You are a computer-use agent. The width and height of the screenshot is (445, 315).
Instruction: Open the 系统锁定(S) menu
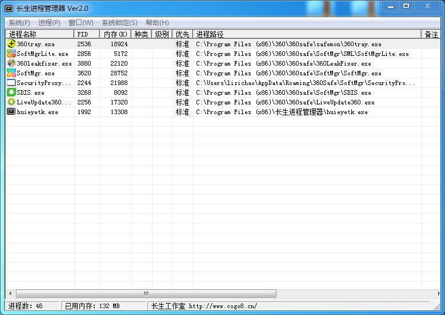[x=119, y=23]
